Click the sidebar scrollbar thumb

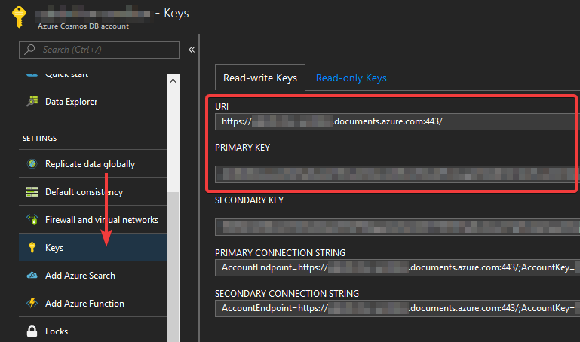[x=173, y=267]
